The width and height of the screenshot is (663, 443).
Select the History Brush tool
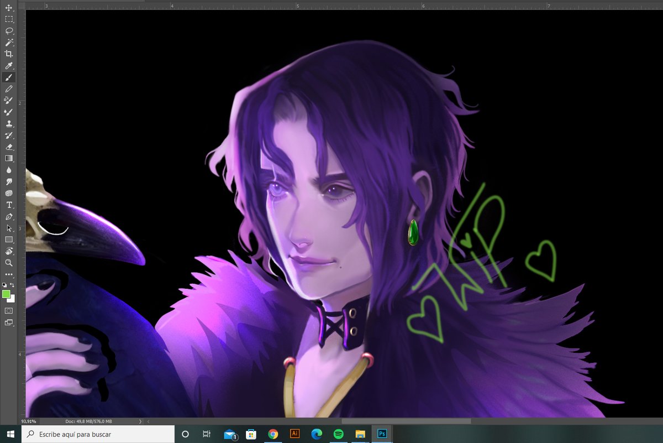[9, 135]
